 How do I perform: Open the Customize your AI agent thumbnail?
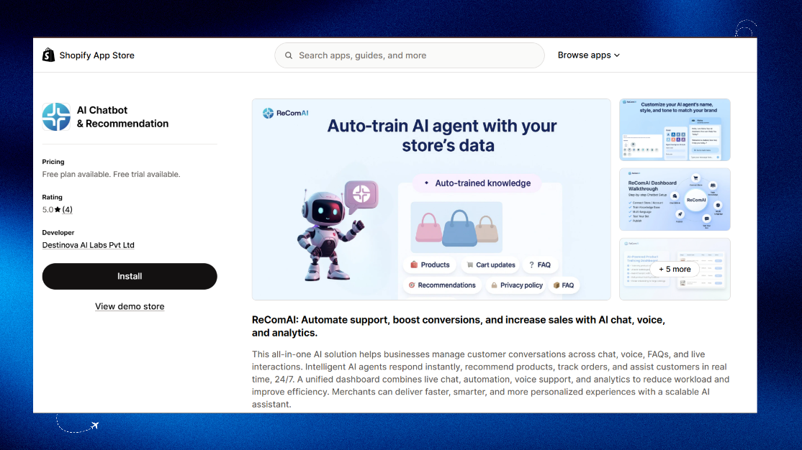pos(675,129)
